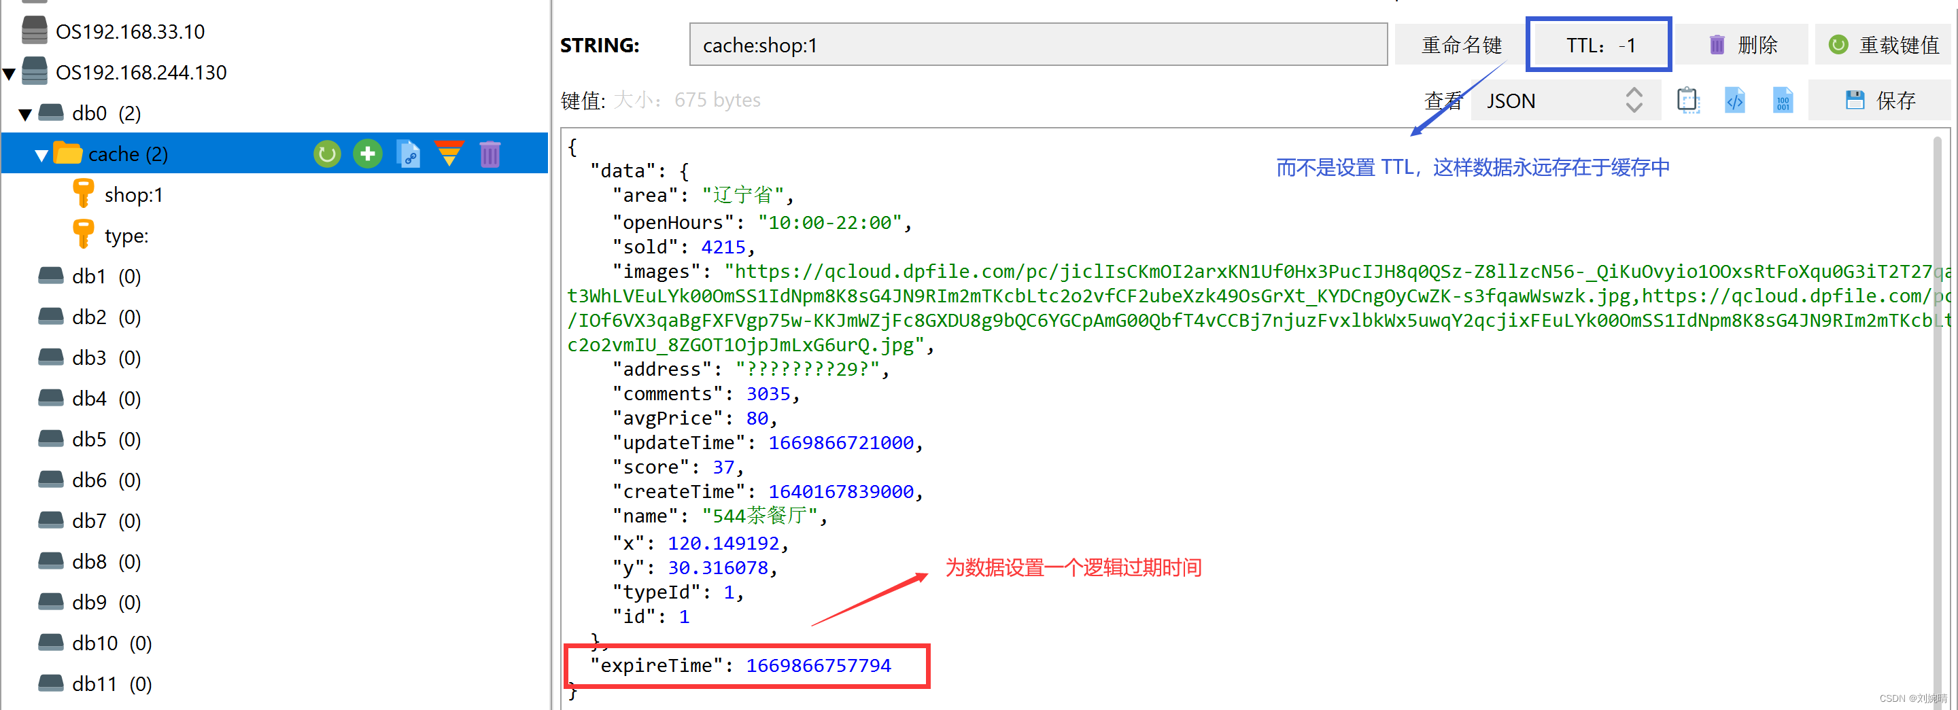Delete the cache namespace with trash icon
The width and height of the screenshot is (1958, 710).
[x=490, y=154]
